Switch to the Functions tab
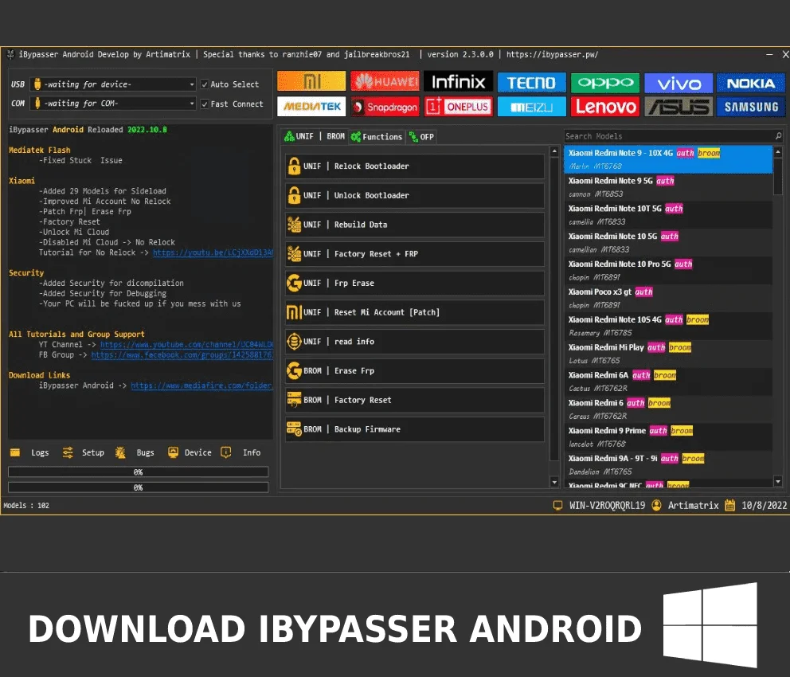Image resolution: width=790 pixels, height=677 pixels. point(377,136)
